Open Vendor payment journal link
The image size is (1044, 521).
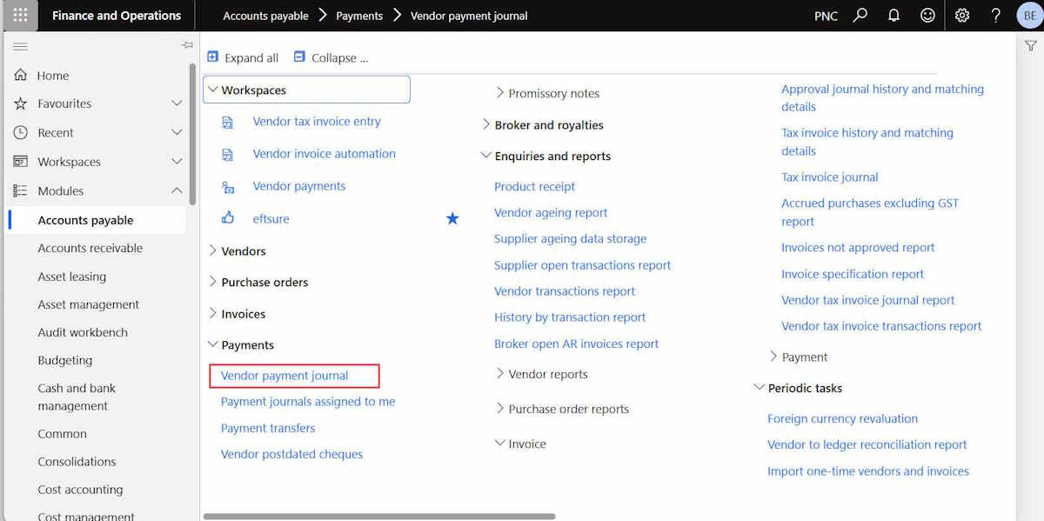[284, 376]
